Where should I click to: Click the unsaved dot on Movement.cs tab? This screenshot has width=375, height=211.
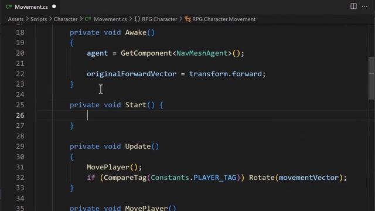point(54,6)
